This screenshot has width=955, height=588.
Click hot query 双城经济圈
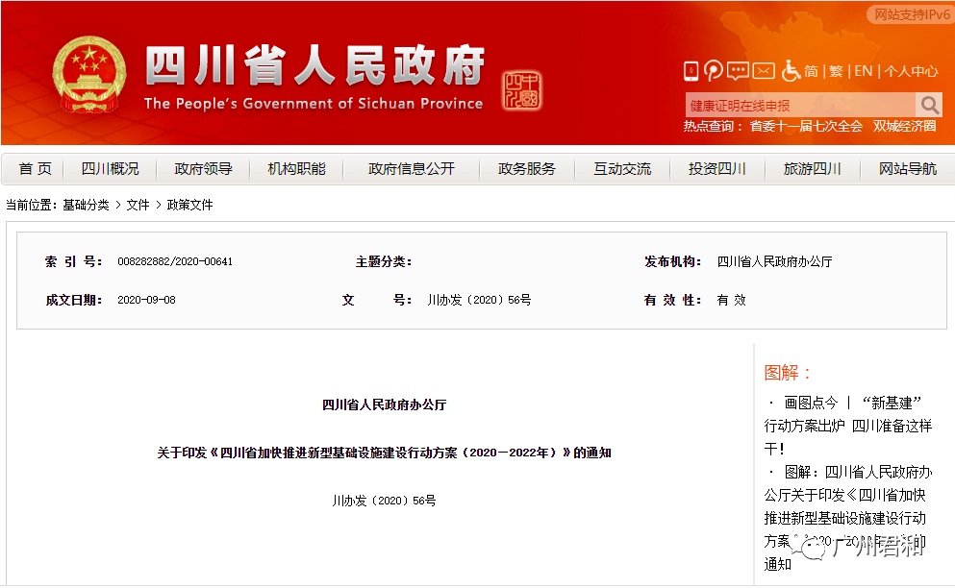pos(904,126)
